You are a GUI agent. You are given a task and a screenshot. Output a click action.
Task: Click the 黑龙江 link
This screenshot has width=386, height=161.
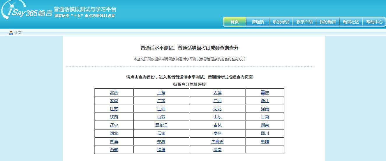tap(161, 125)
